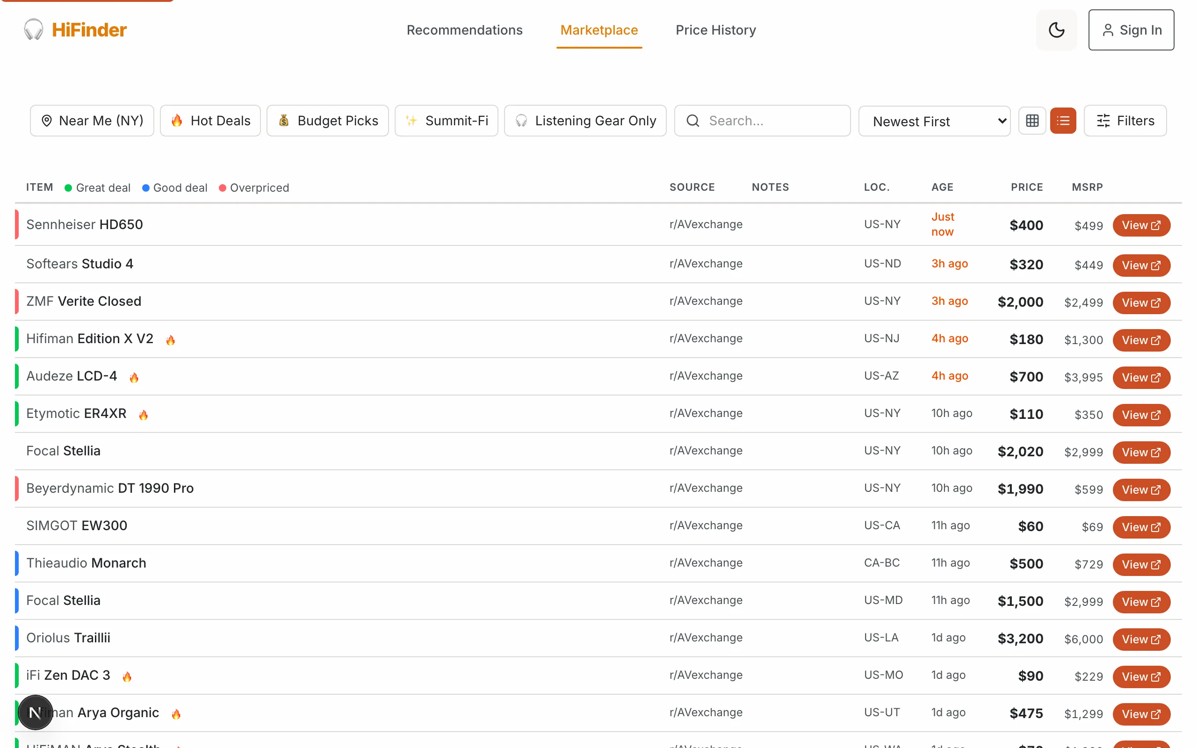Click the SIMGOT EW300 item name
1197x748 pixels.
point(77,525)
